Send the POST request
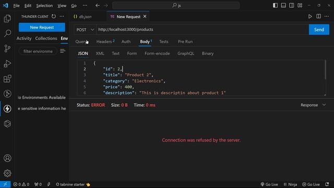The height and width of the screenshot is (188, 334). click(x=319, y=30)
